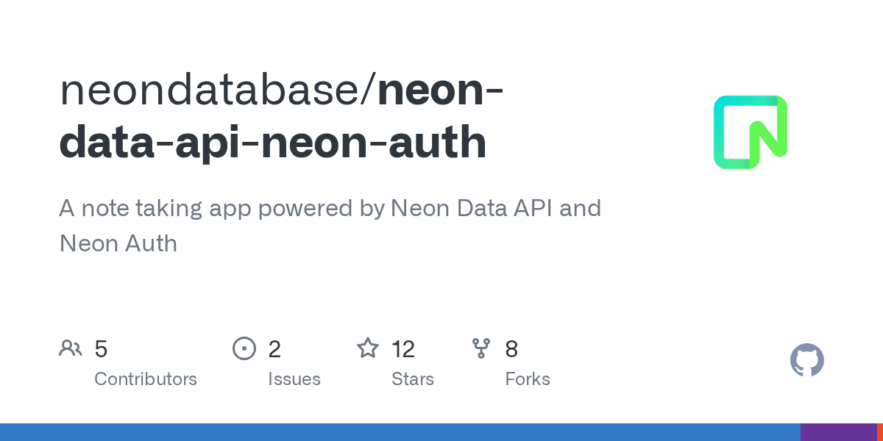This screenshot has width=883, height=441.
Task: Open the Stars label
Action: tap(413, 379)
